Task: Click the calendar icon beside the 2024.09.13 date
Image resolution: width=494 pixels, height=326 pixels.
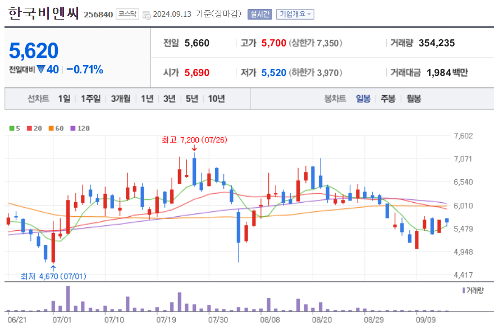Action: tap(147, 15)
